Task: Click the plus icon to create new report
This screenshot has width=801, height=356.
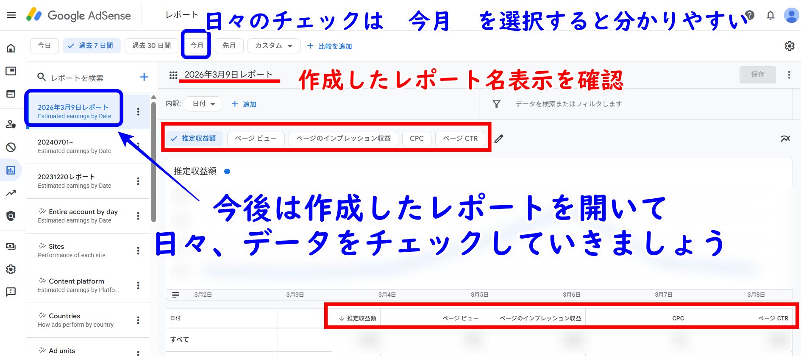Action: tap(144, 77)
